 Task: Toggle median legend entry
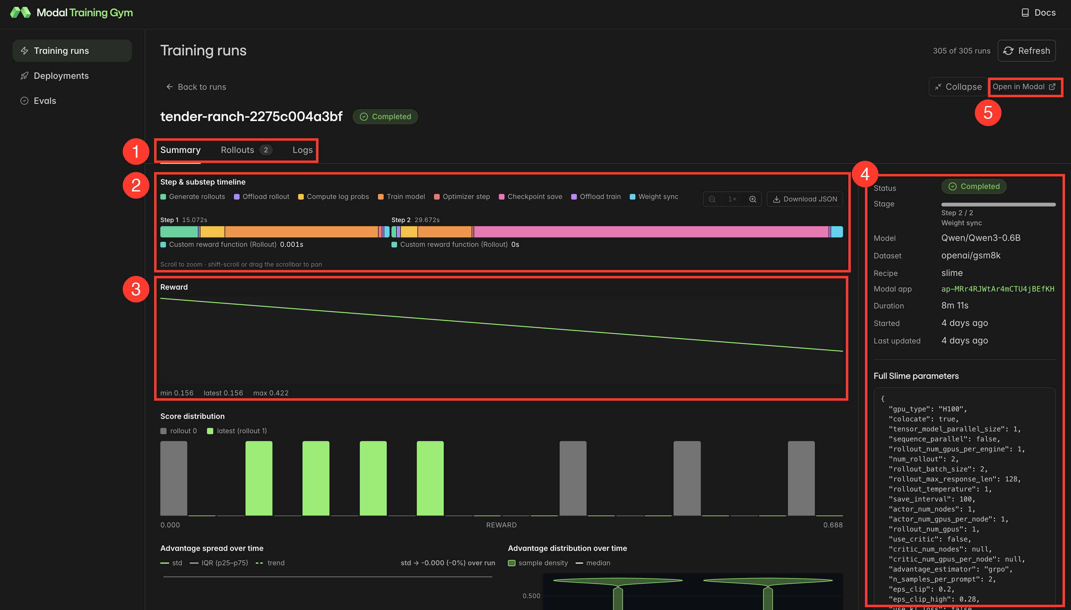pyautogui.click(x=593, y=563)
